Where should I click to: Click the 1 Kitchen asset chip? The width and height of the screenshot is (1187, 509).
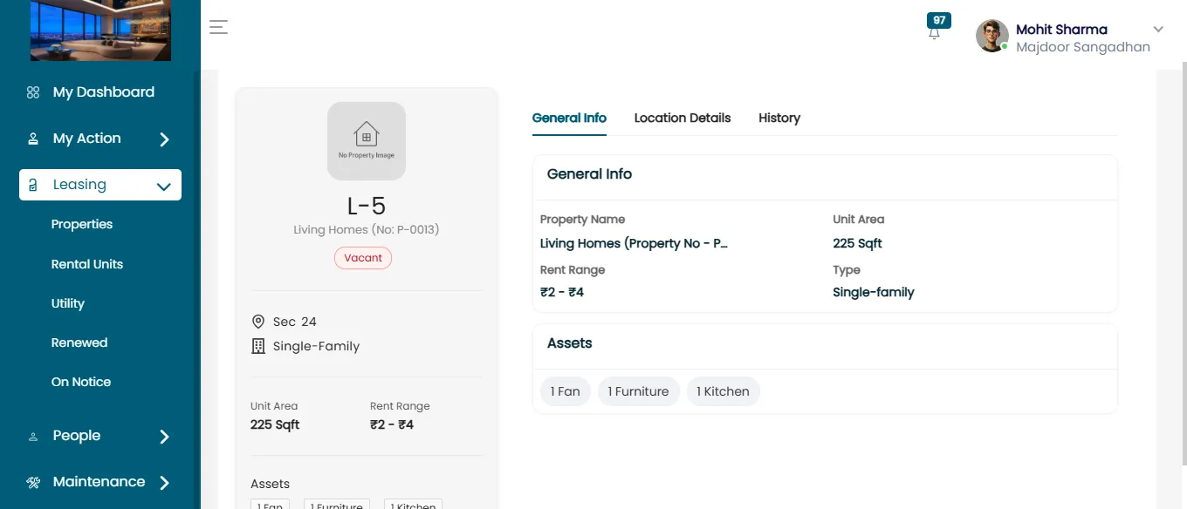click(x=723, y=391)
